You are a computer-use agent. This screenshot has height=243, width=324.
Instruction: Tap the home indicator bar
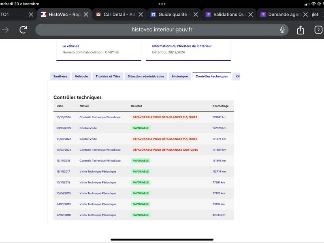click(x=162, y=240)
